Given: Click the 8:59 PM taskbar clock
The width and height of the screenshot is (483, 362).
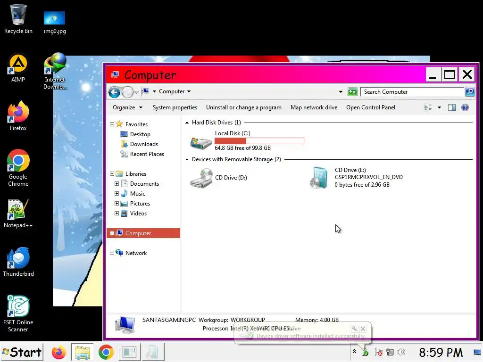Looking at the screenshot, I should pyautogui.click(x=441, y=353).
